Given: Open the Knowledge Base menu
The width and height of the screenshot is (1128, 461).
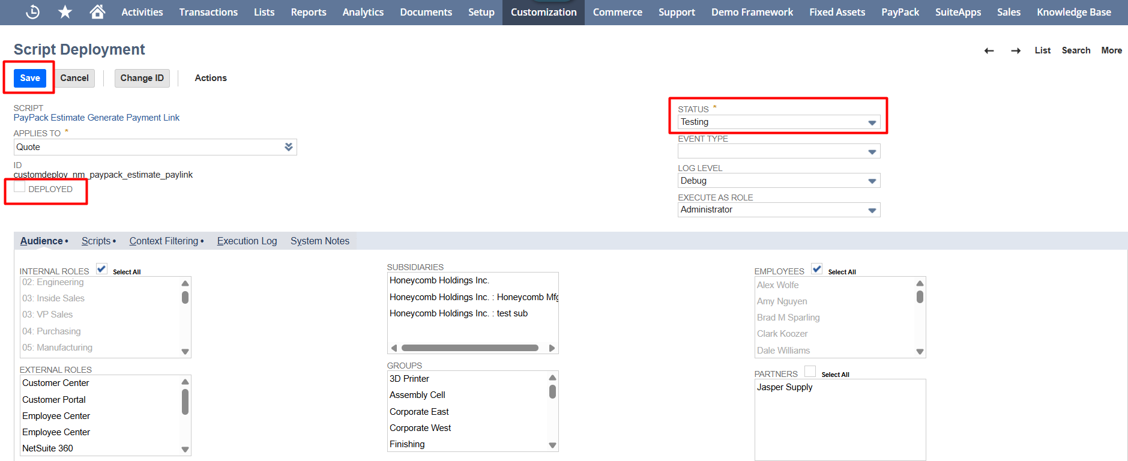Looking at the screenshot, I should coord(1073,12).
